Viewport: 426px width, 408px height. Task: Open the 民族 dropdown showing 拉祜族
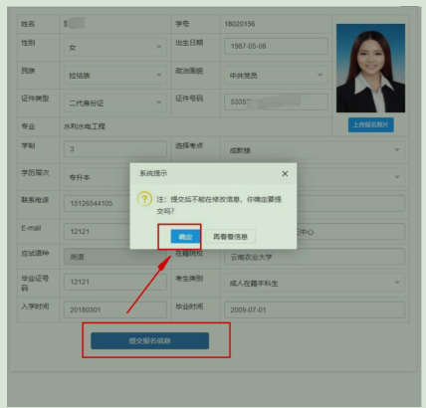115,75
